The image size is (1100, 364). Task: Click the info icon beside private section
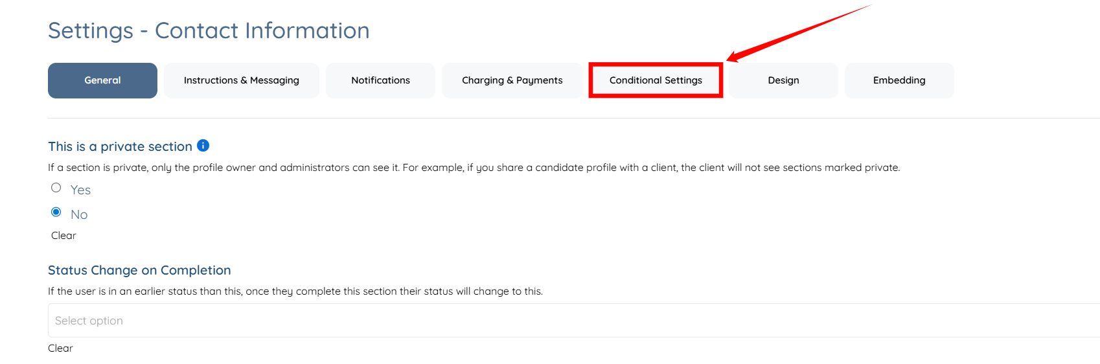click(203, 146)
